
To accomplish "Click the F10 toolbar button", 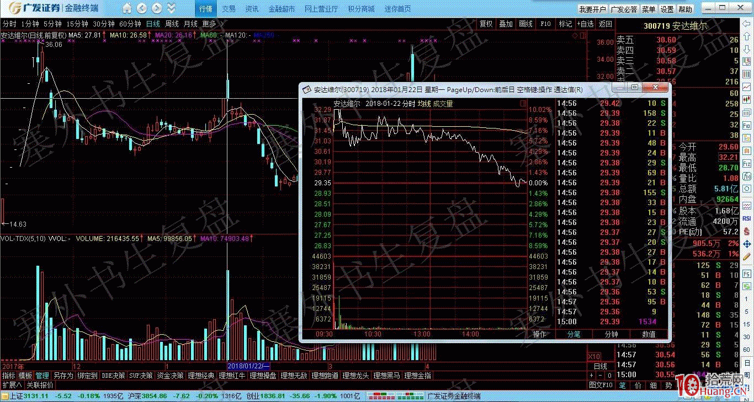I will coord(545,24).
